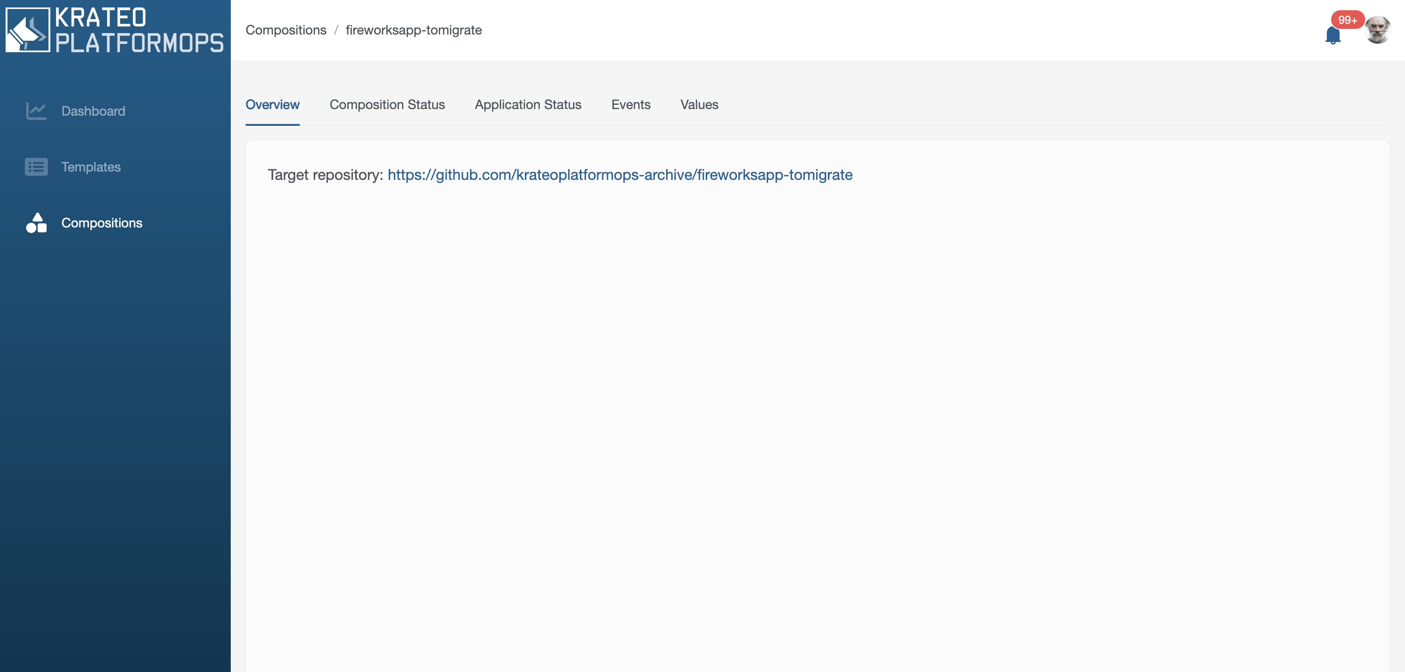Image resolution: width=1405 pixels, height=672 pixels.
Task: Click fireworksapp-tomigrate in the breadcrumb
Action: click(x=413, y=30)
